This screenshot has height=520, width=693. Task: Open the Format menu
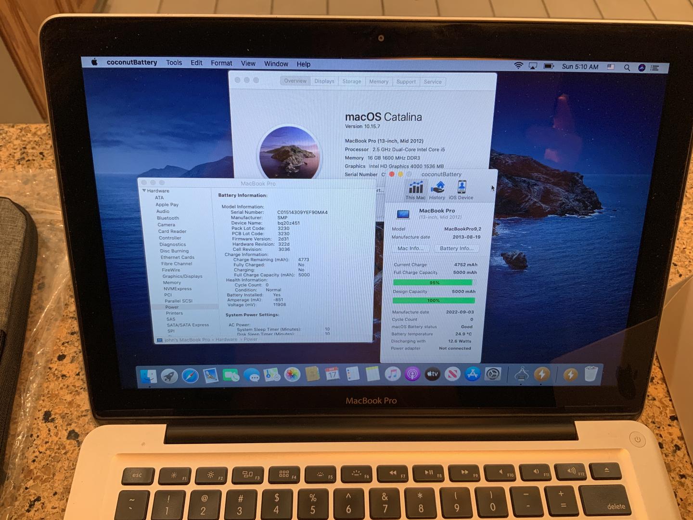point(221,63)
